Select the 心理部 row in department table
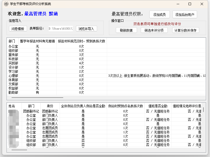The width and height of the screenshot is (210, 157). 13,76
